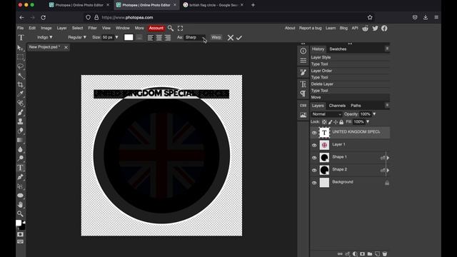Pick the white text color swatch
The height and width of the screenshot is (257, 457).
(x=129, y=37)
